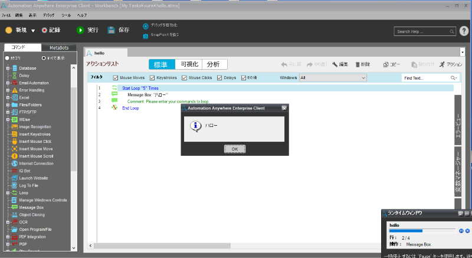Select the カテゴリ radio button
The width and height of the screenshot is (472, 258).
7,58
